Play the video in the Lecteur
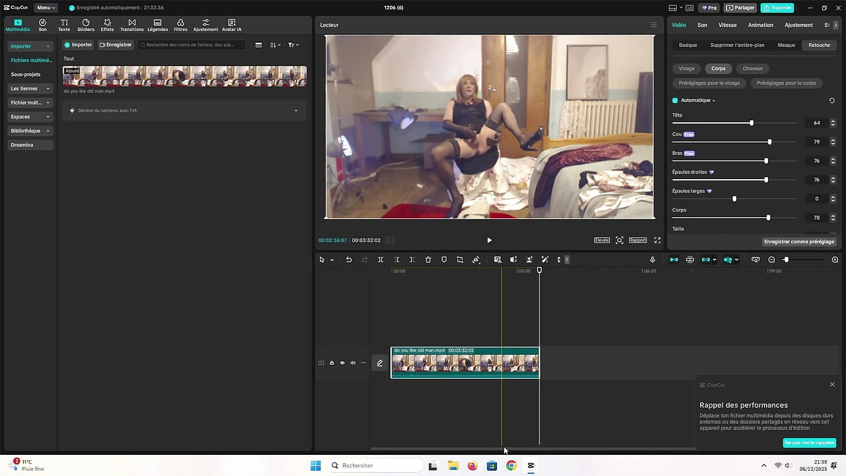The width and height of the screenshot is (846, 476). pos(489,240)
